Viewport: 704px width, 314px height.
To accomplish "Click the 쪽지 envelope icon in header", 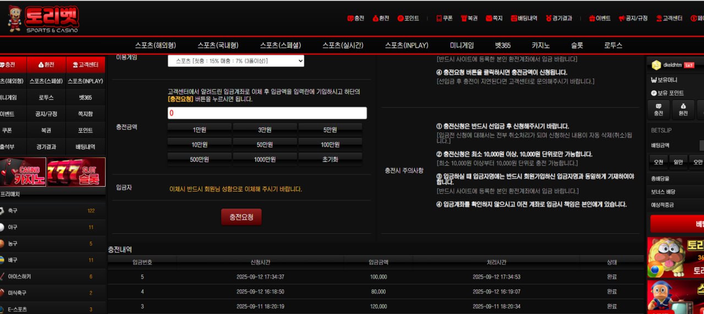I will coord(489,18).
